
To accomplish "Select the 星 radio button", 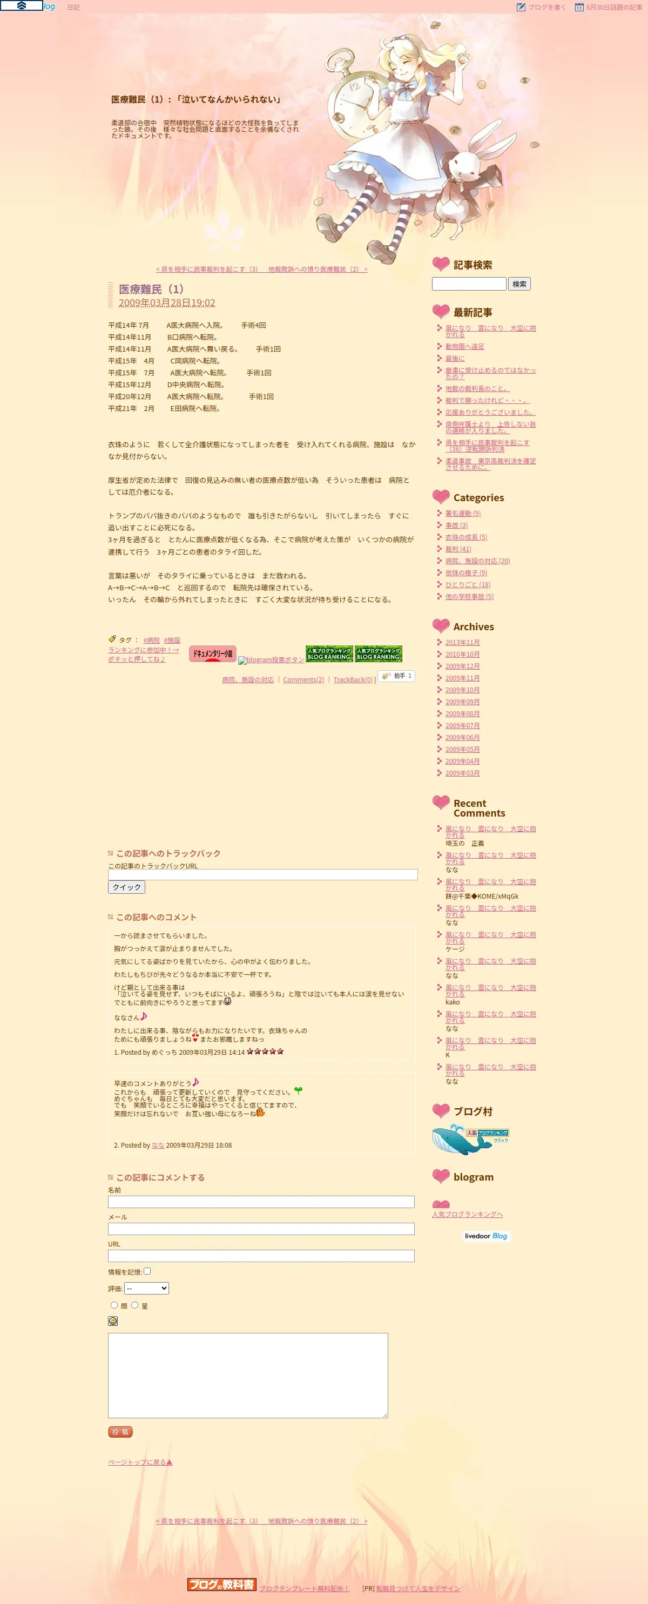I will [x=134, y=1305].
